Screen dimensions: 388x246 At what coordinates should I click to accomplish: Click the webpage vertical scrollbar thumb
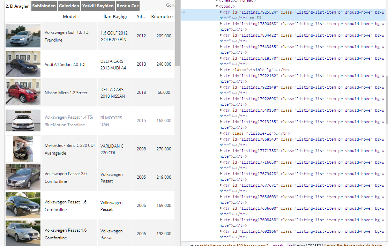(x=177, y=33)
